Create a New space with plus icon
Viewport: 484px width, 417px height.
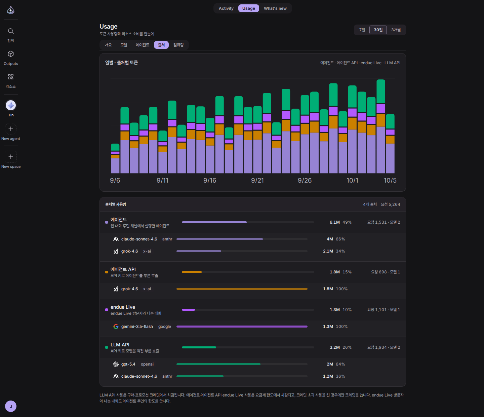coord(11,157)
